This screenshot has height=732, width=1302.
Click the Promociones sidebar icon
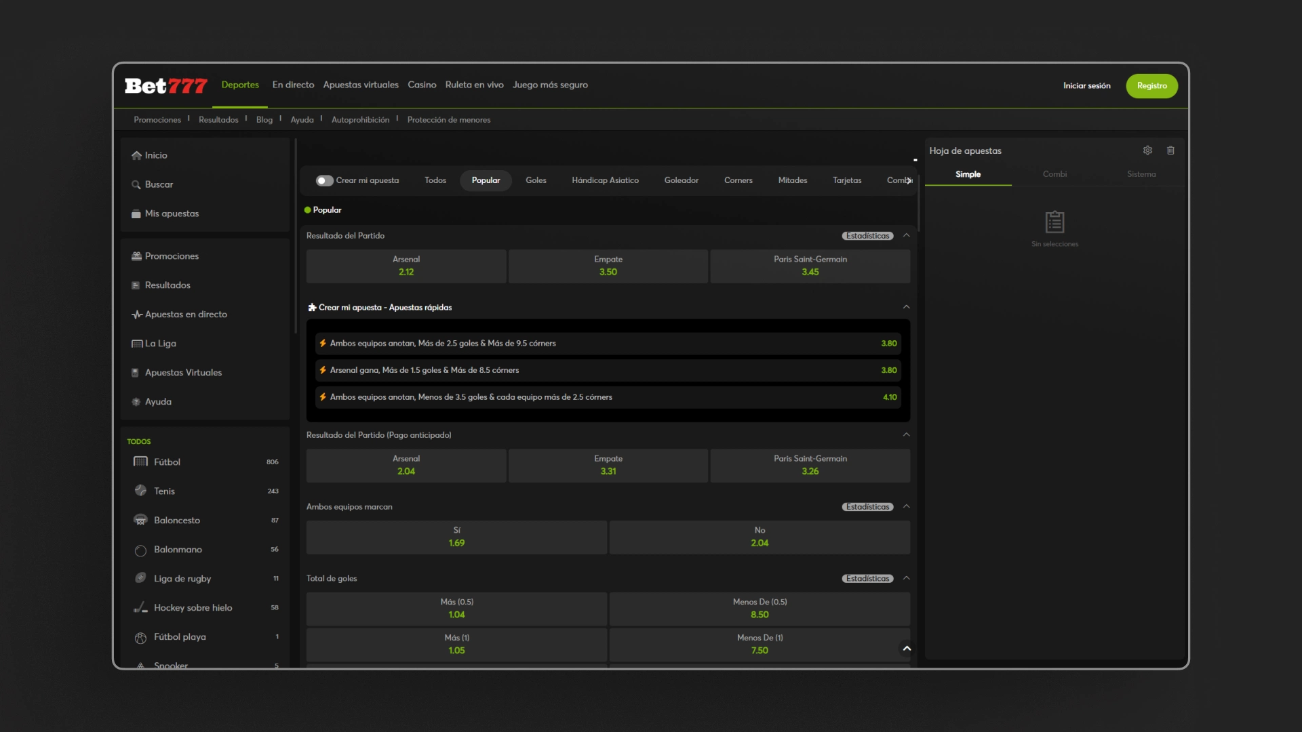(x=136, y=256)
